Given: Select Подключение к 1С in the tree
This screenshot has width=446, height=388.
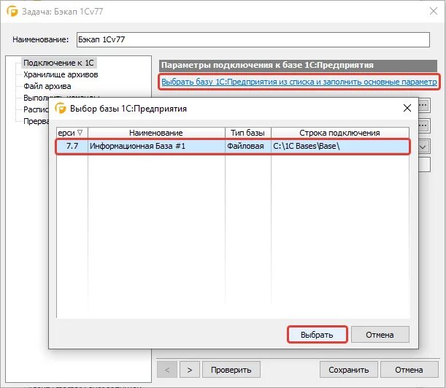Looking at the screenshot, I should pos(58,63).
